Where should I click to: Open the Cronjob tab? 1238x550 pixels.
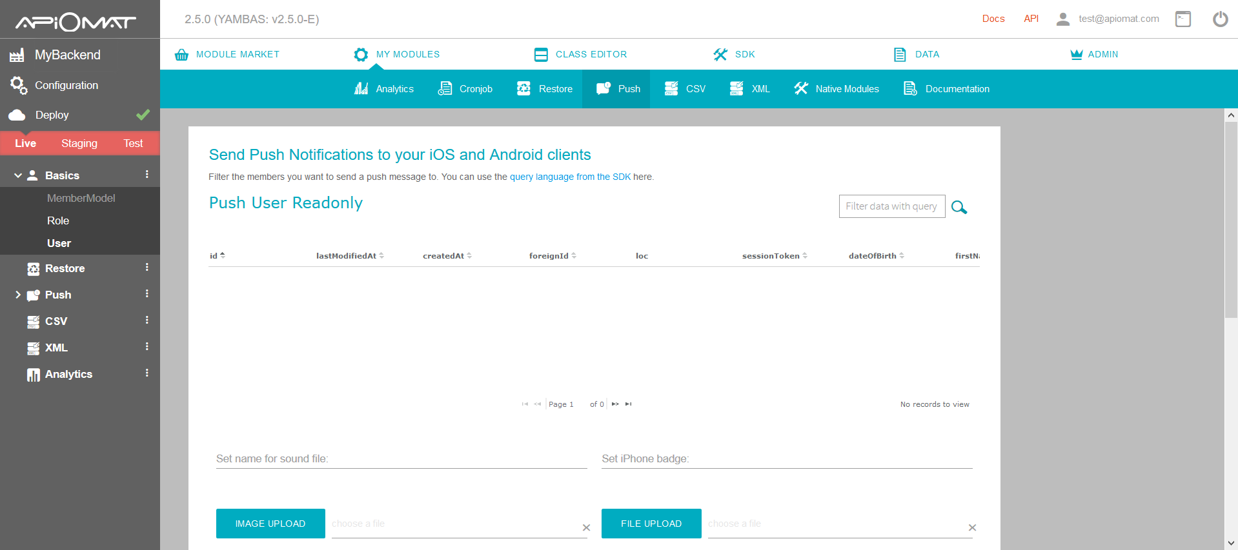tap(465, 89)
